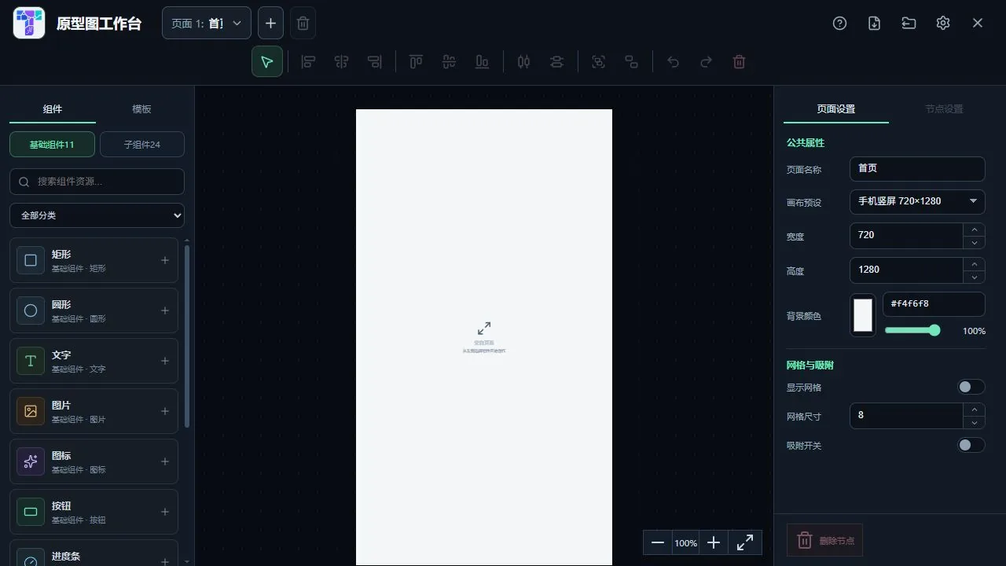The image size is (1006, 566).
Task: Fit canvas with expand arrows button
Action: click(x=745, y=542)
